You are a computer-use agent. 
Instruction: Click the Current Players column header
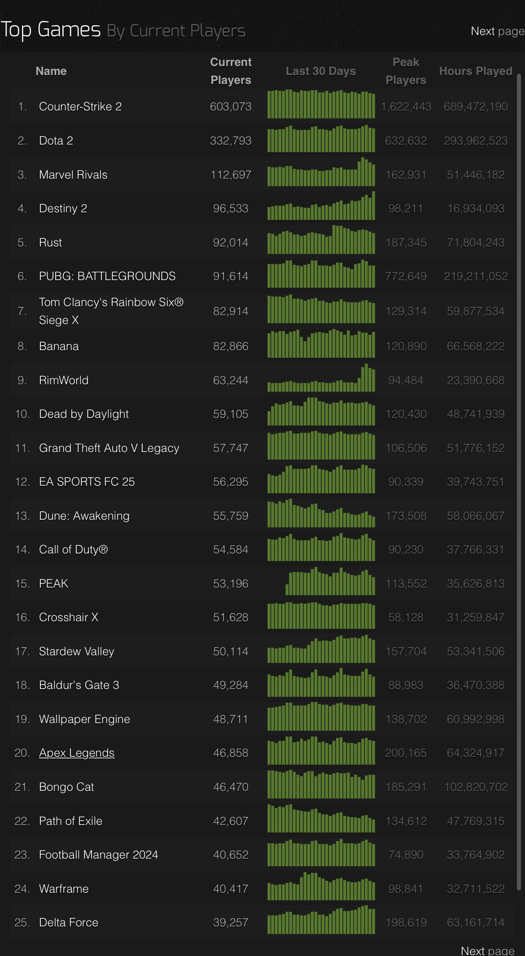click(x=231, y=71)
